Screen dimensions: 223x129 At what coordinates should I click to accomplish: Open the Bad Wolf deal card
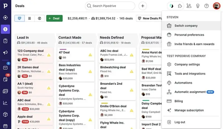coord(151,73)
